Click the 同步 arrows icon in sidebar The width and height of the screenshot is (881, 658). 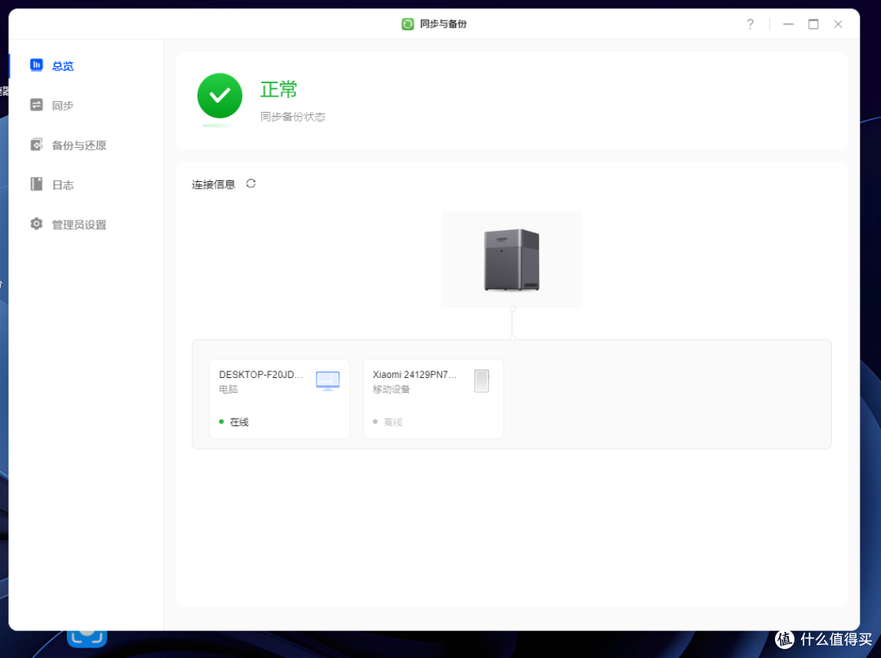pos(37,105)
